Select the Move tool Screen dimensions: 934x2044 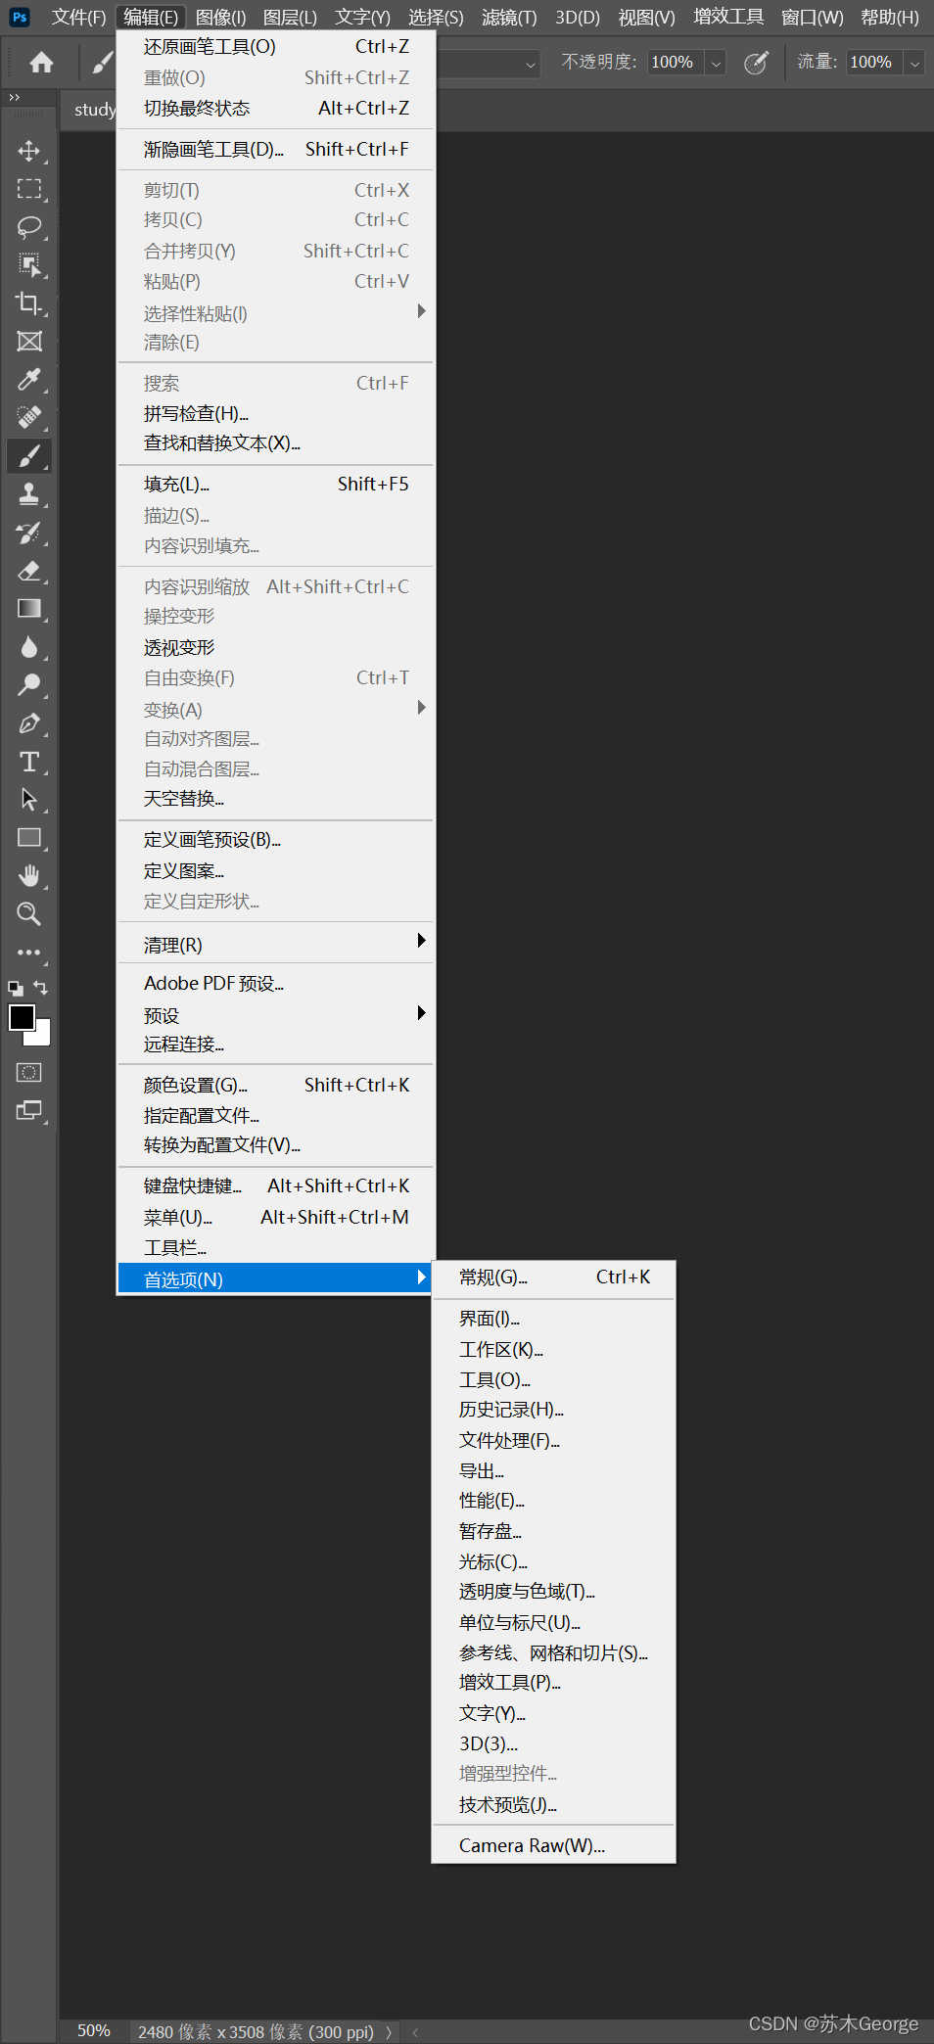pyautogui.click(x=29, y=151)
